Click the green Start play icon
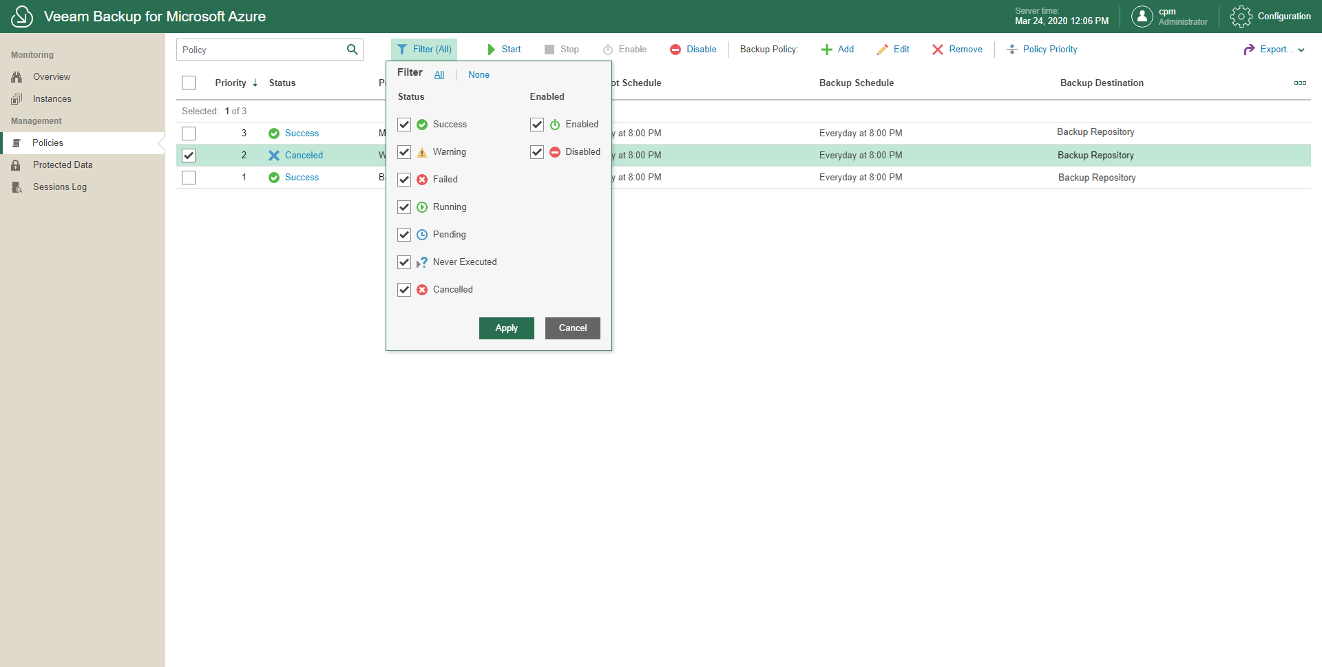Screen dimensions: 1322x667 tap(492, 50)
